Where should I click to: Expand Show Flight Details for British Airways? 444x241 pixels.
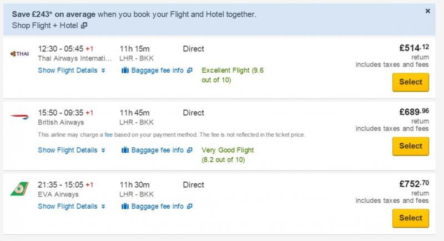71,150
